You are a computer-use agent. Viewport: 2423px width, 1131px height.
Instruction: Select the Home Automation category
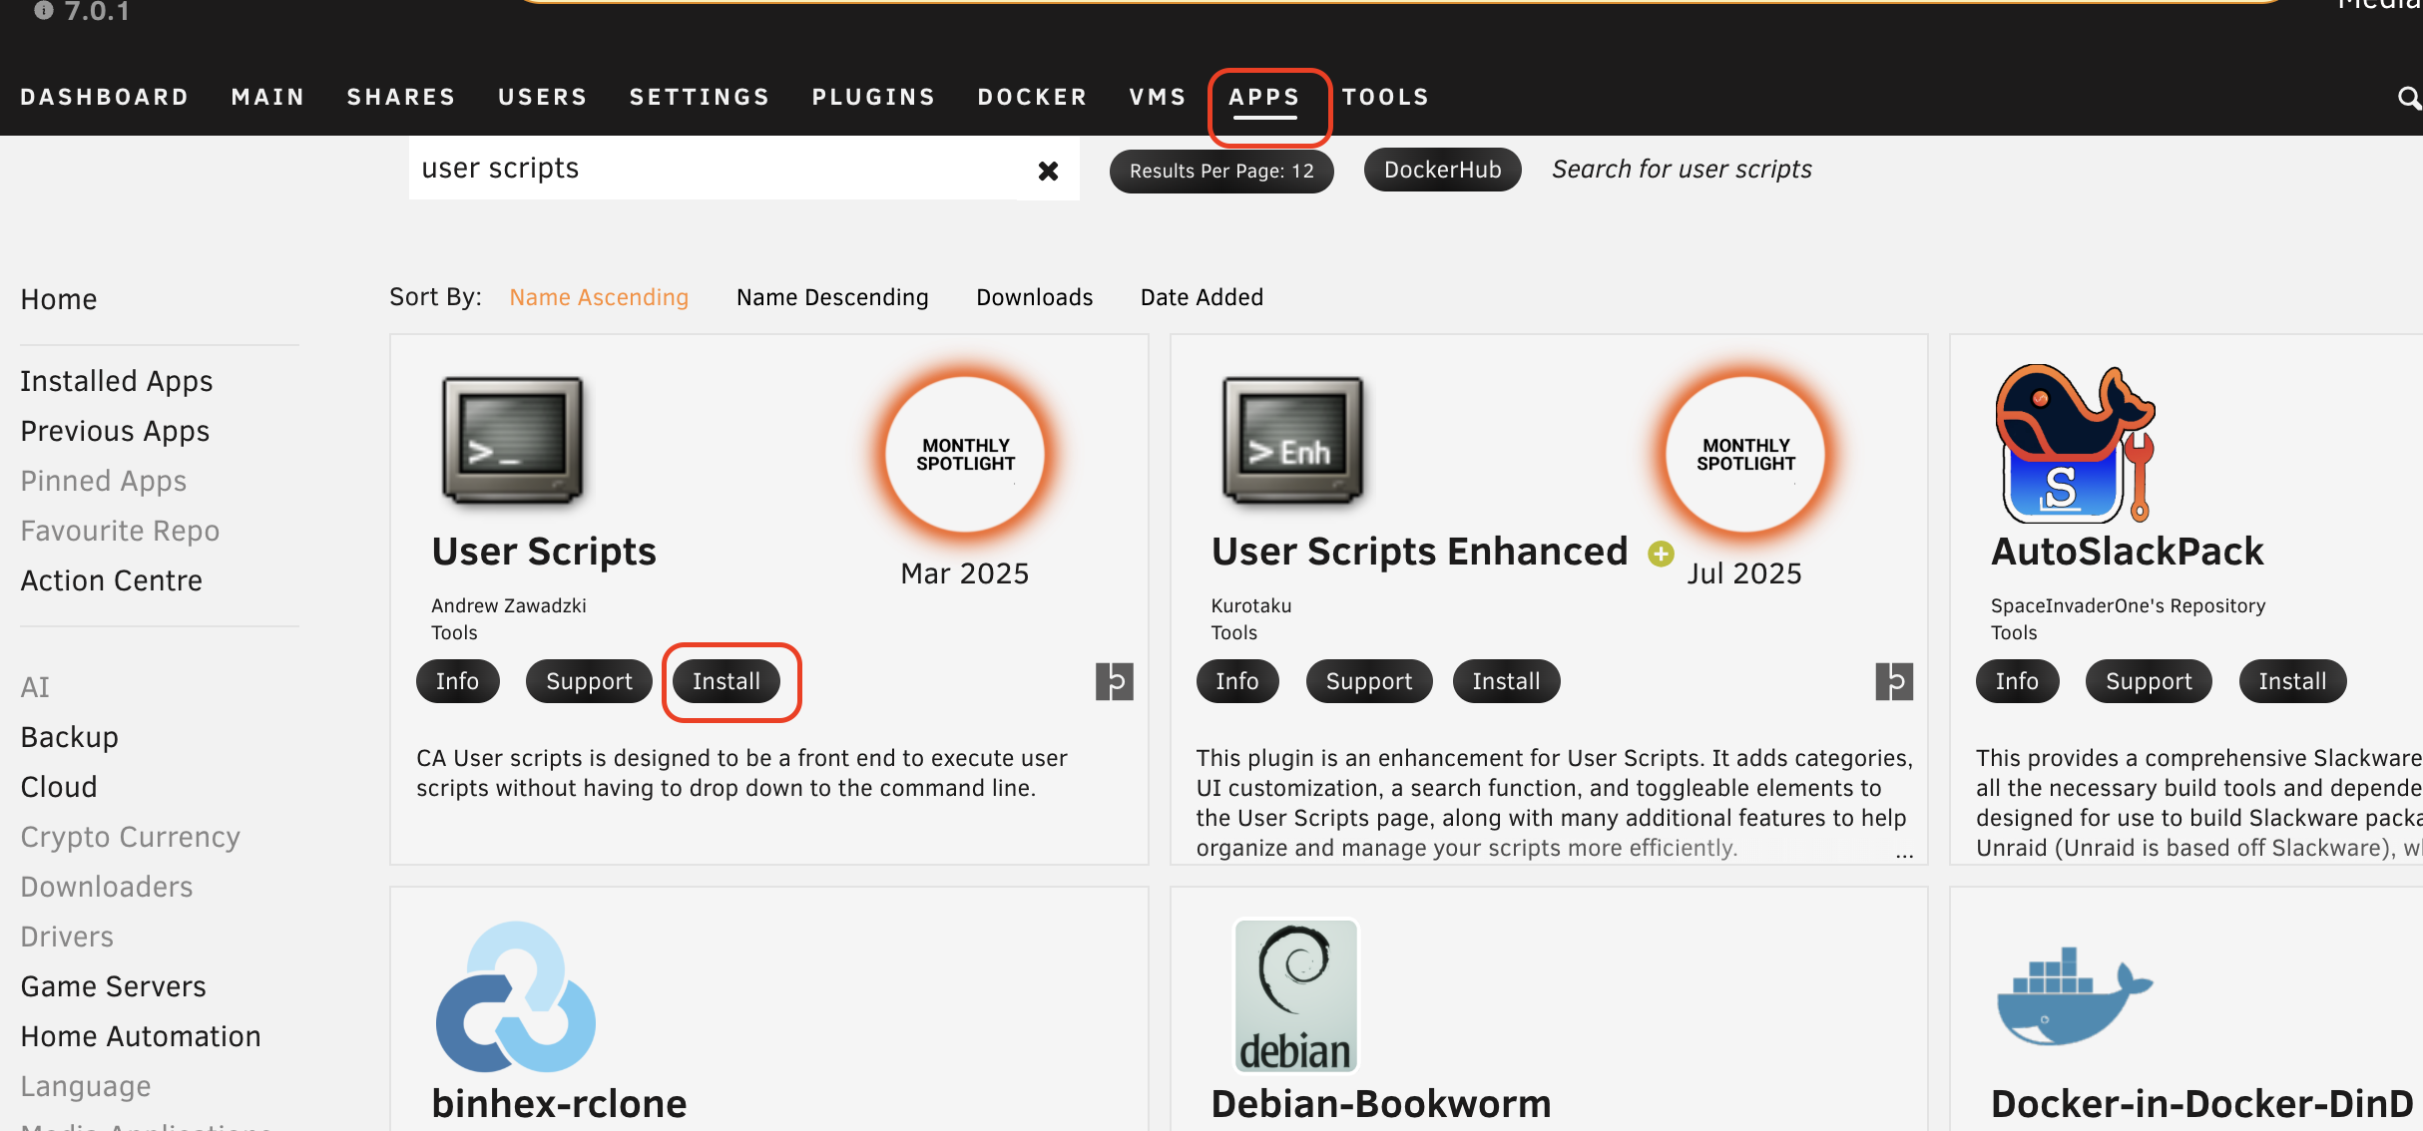tap(141, 1036)
